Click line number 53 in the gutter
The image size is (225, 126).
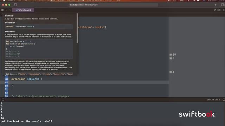(6, 96)
